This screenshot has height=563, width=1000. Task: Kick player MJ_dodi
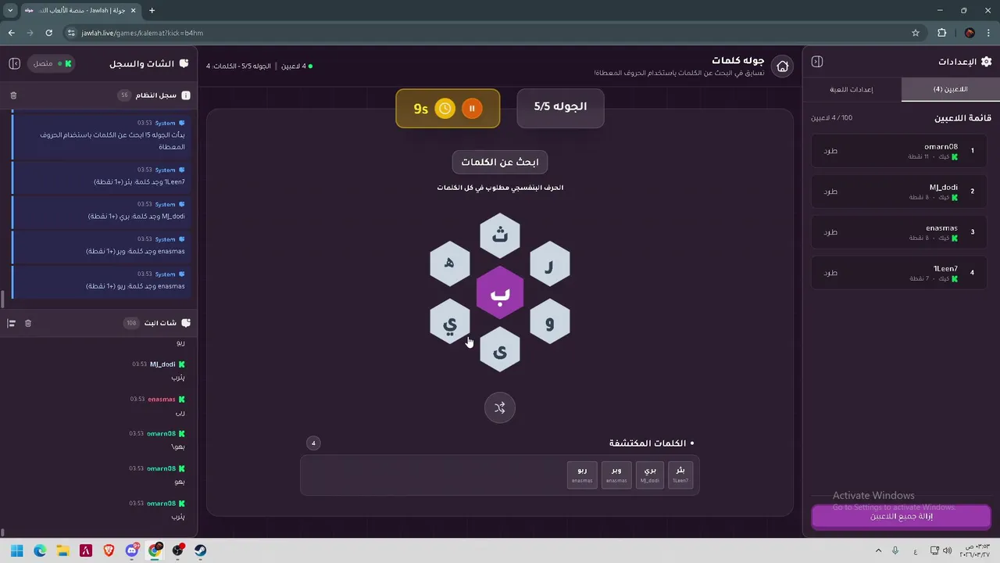pos(830,192)
